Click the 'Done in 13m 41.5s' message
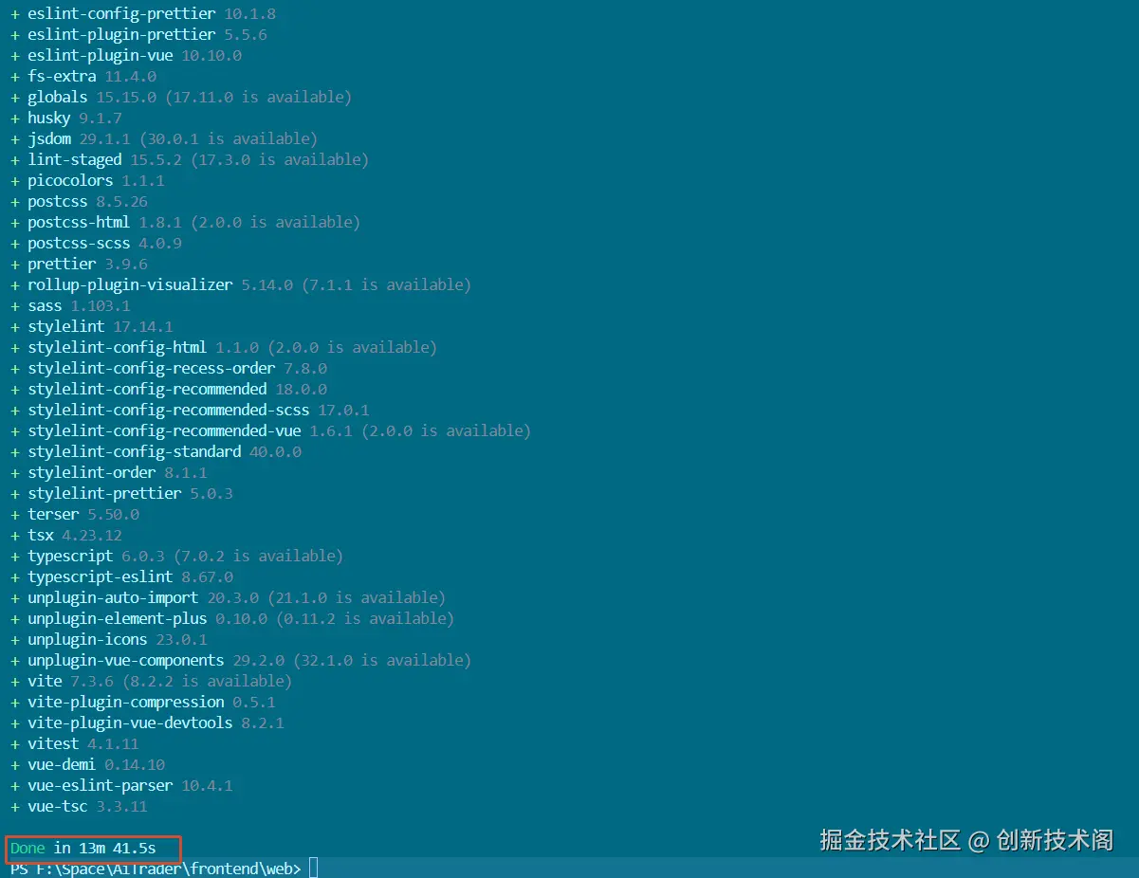Viewport: 1139px width, 878px height. click(83, 848)
